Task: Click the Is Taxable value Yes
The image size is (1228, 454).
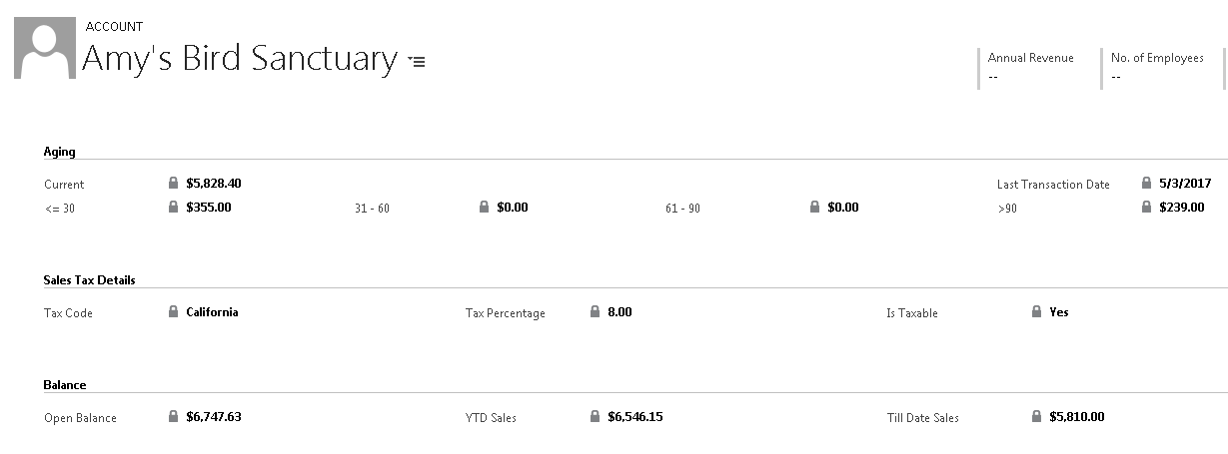Action: [x=1059, y=312]
